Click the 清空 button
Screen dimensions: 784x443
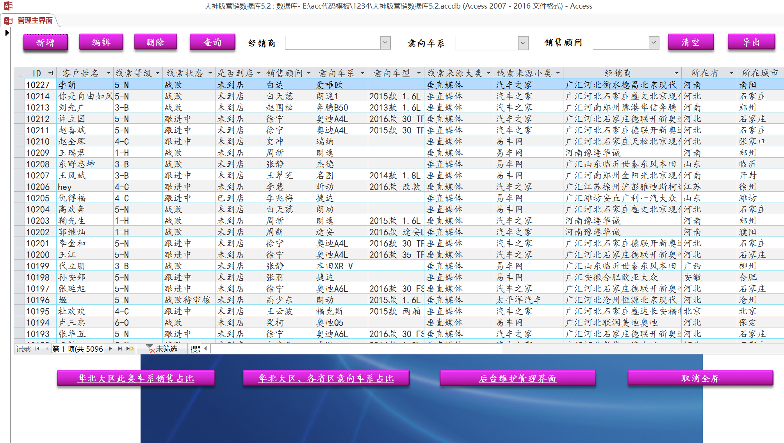tap(691, 42)
